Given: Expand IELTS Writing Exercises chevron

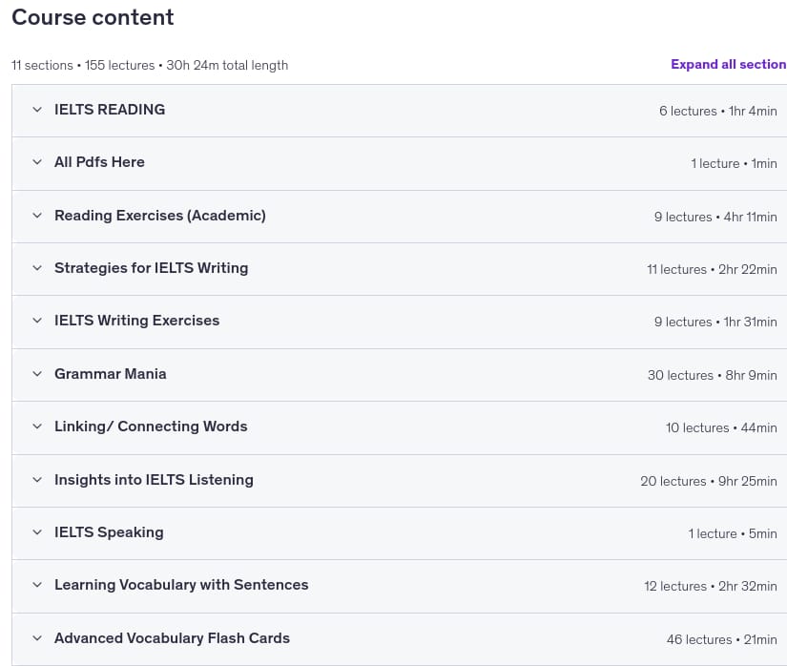Looking at the screenshot, I should 37,321.
